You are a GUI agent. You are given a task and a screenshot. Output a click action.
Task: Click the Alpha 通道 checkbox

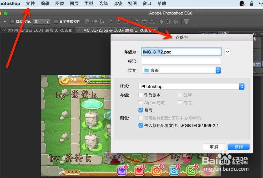(140, 103)
